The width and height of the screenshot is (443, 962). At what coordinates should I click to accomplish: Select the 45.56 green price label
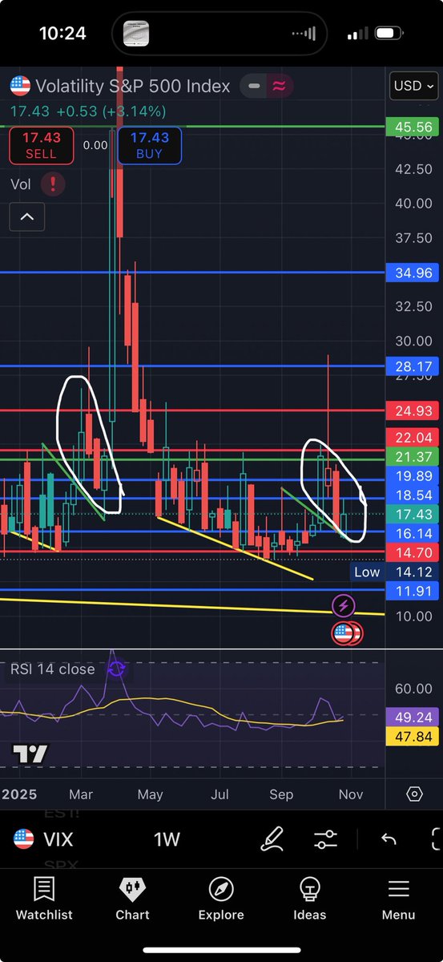411,127
